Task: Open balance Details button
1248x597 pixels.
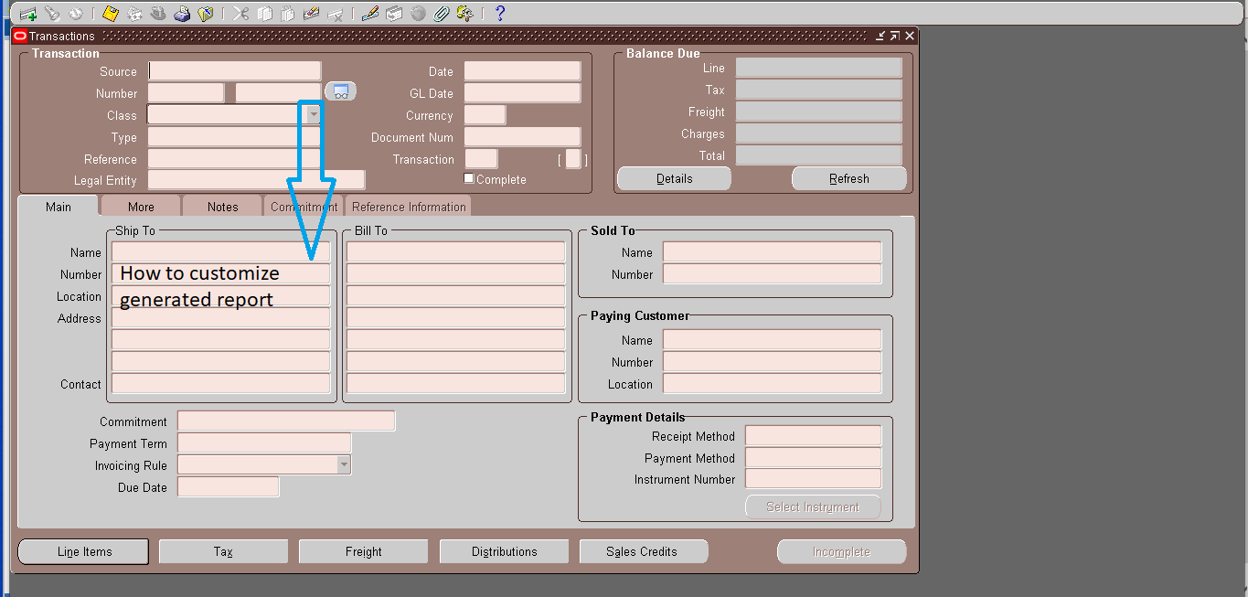Action: 674,178
